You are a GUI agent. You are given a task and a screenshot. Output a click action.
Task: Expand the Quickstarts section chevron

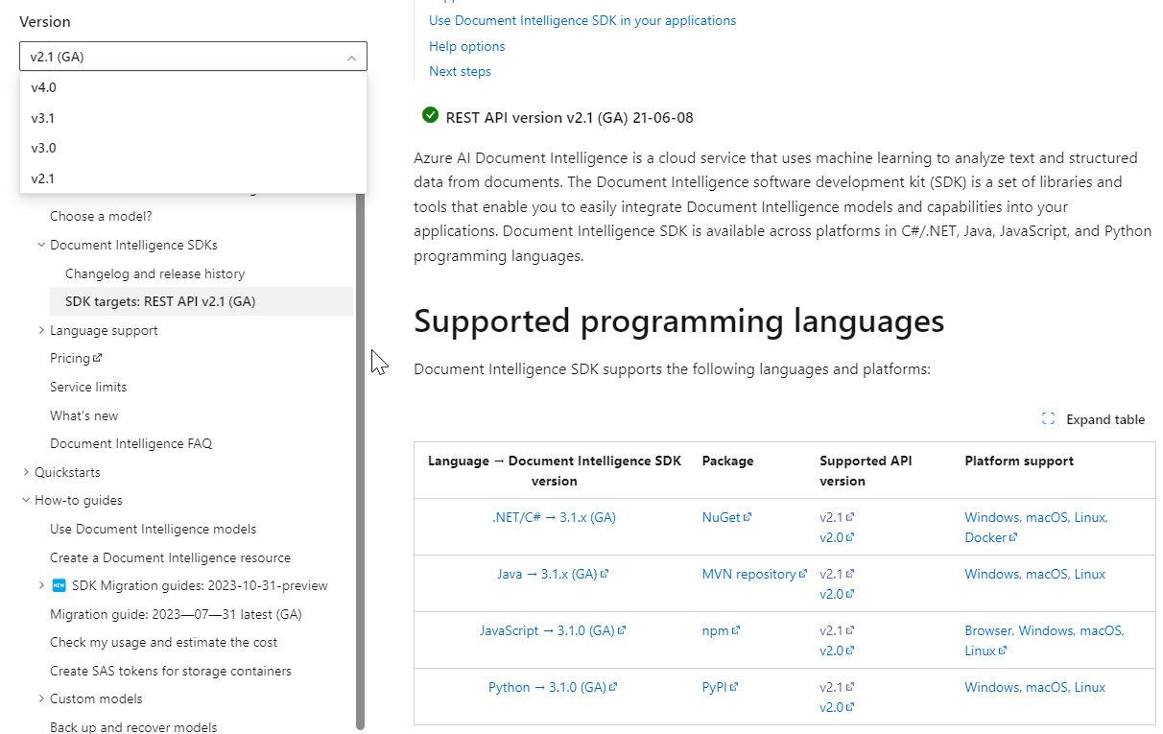click(x=26, y=472)
